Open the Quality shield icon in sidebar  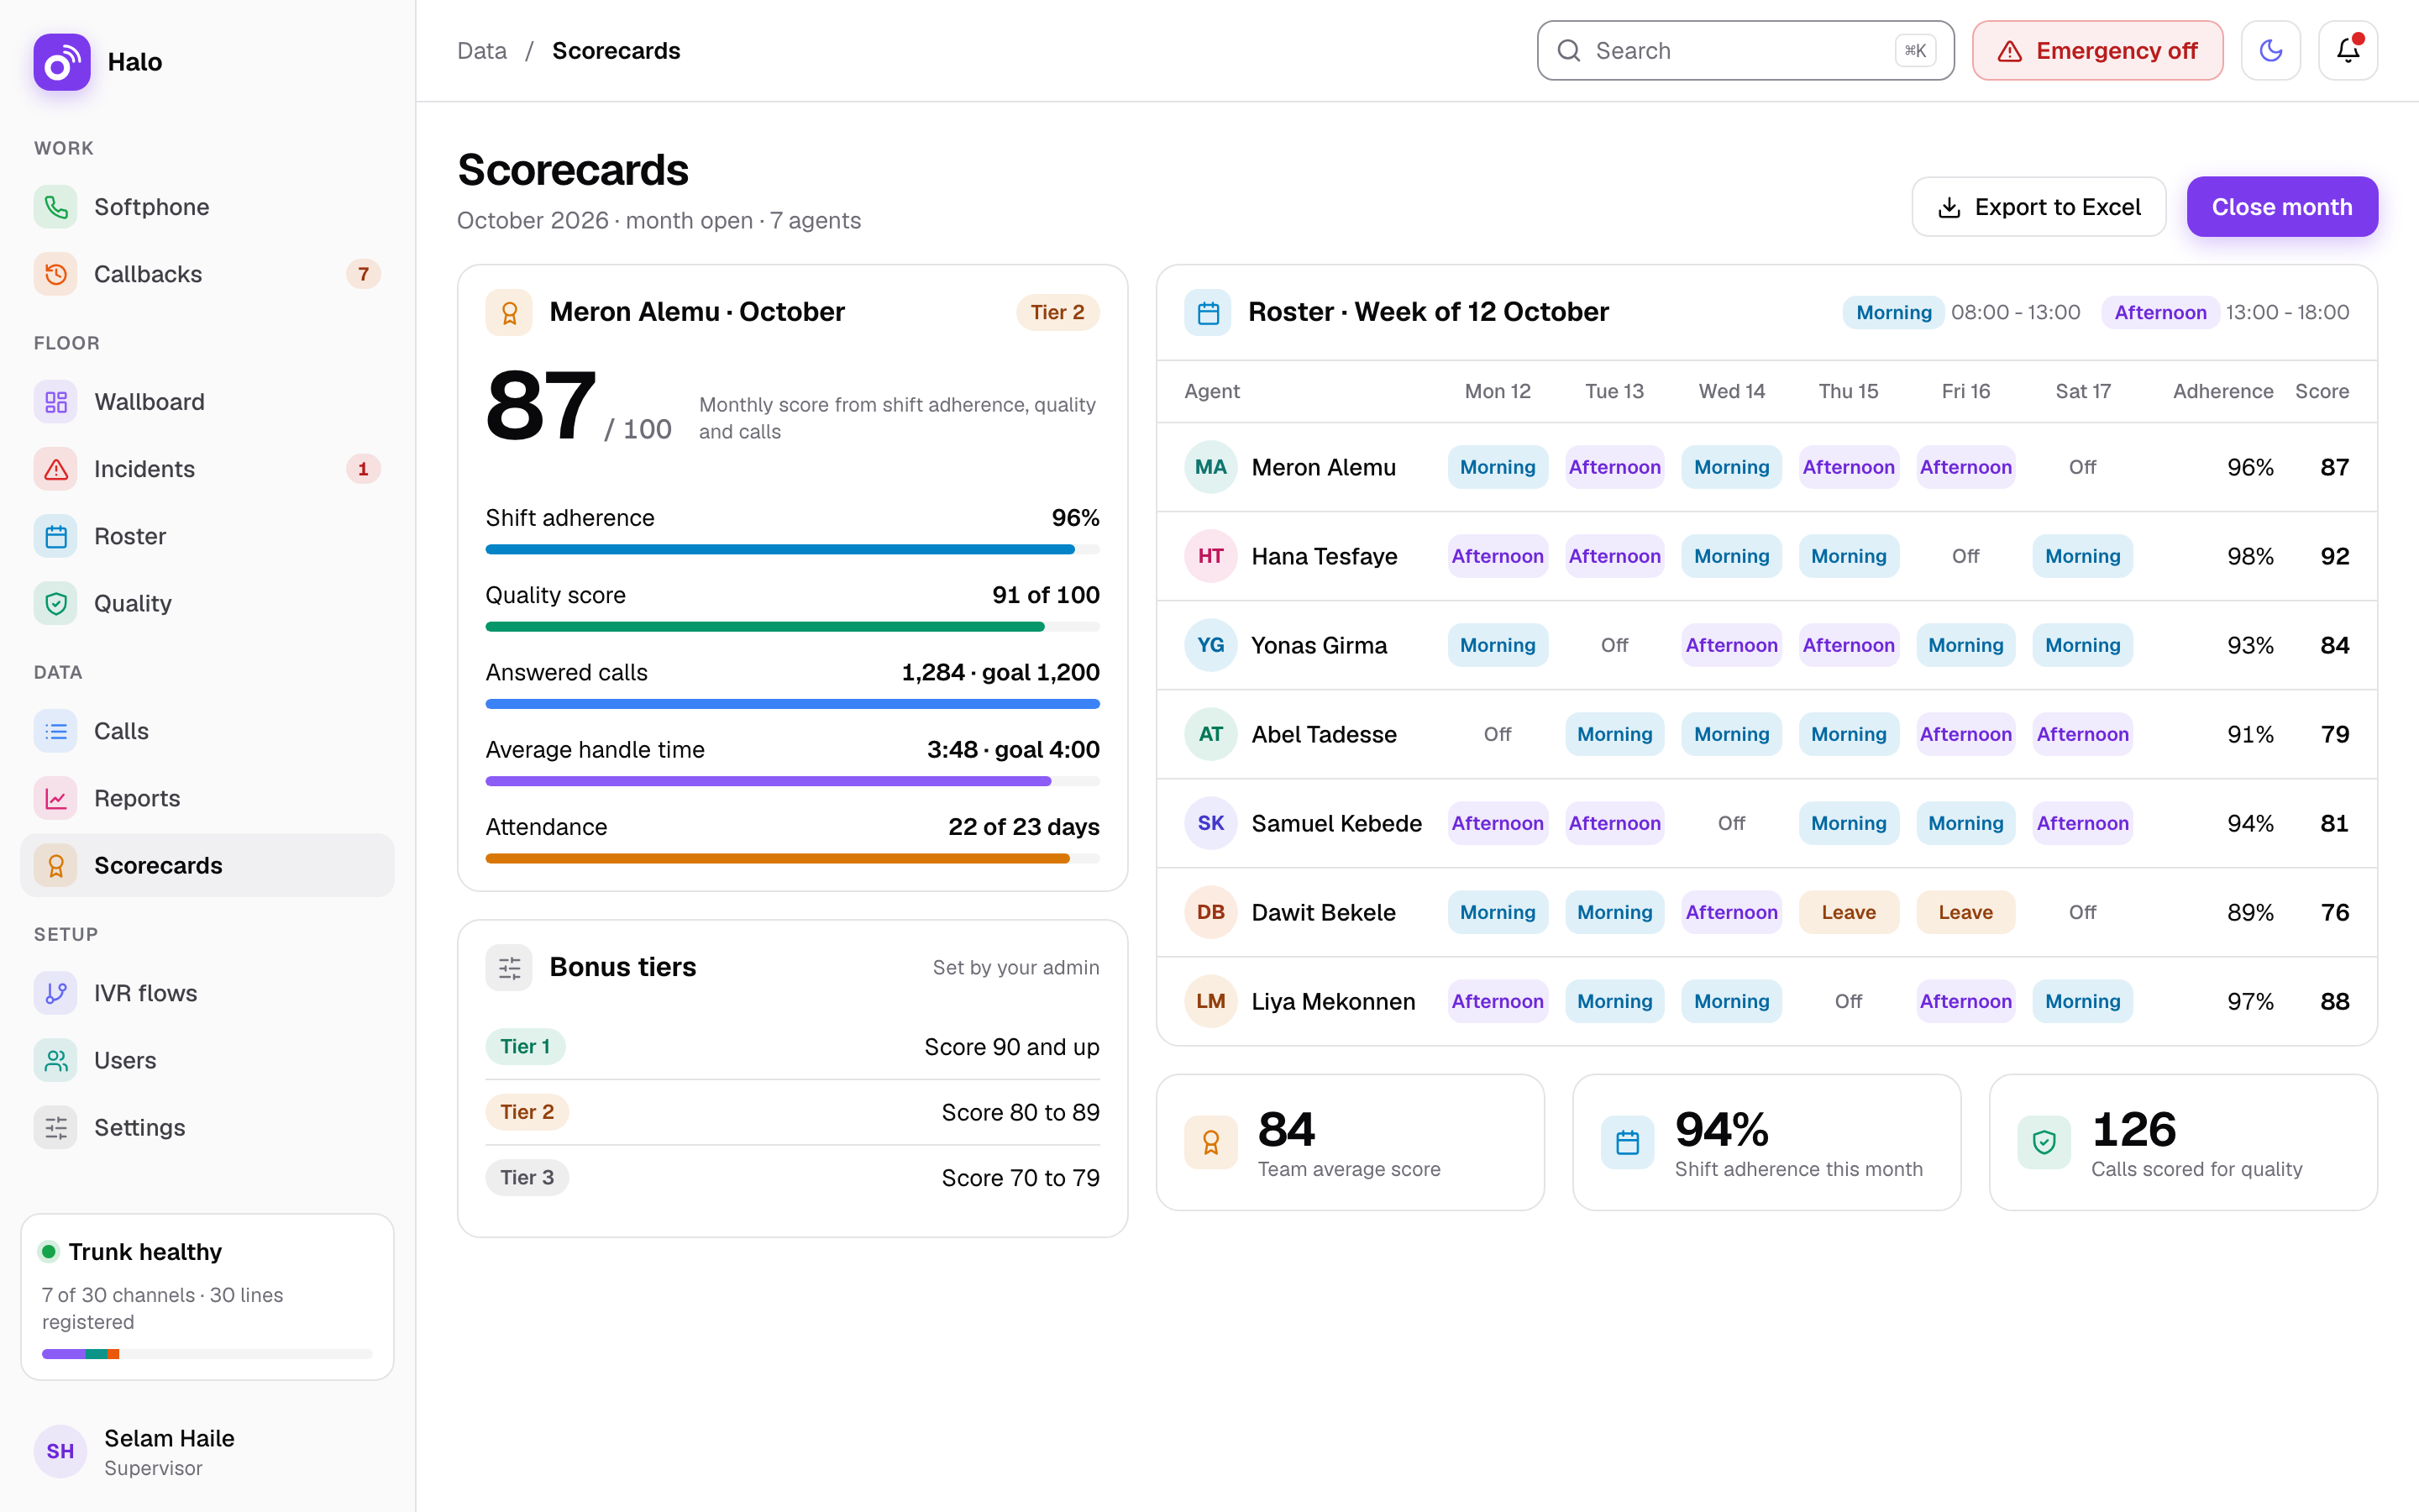tap(56, 603)
